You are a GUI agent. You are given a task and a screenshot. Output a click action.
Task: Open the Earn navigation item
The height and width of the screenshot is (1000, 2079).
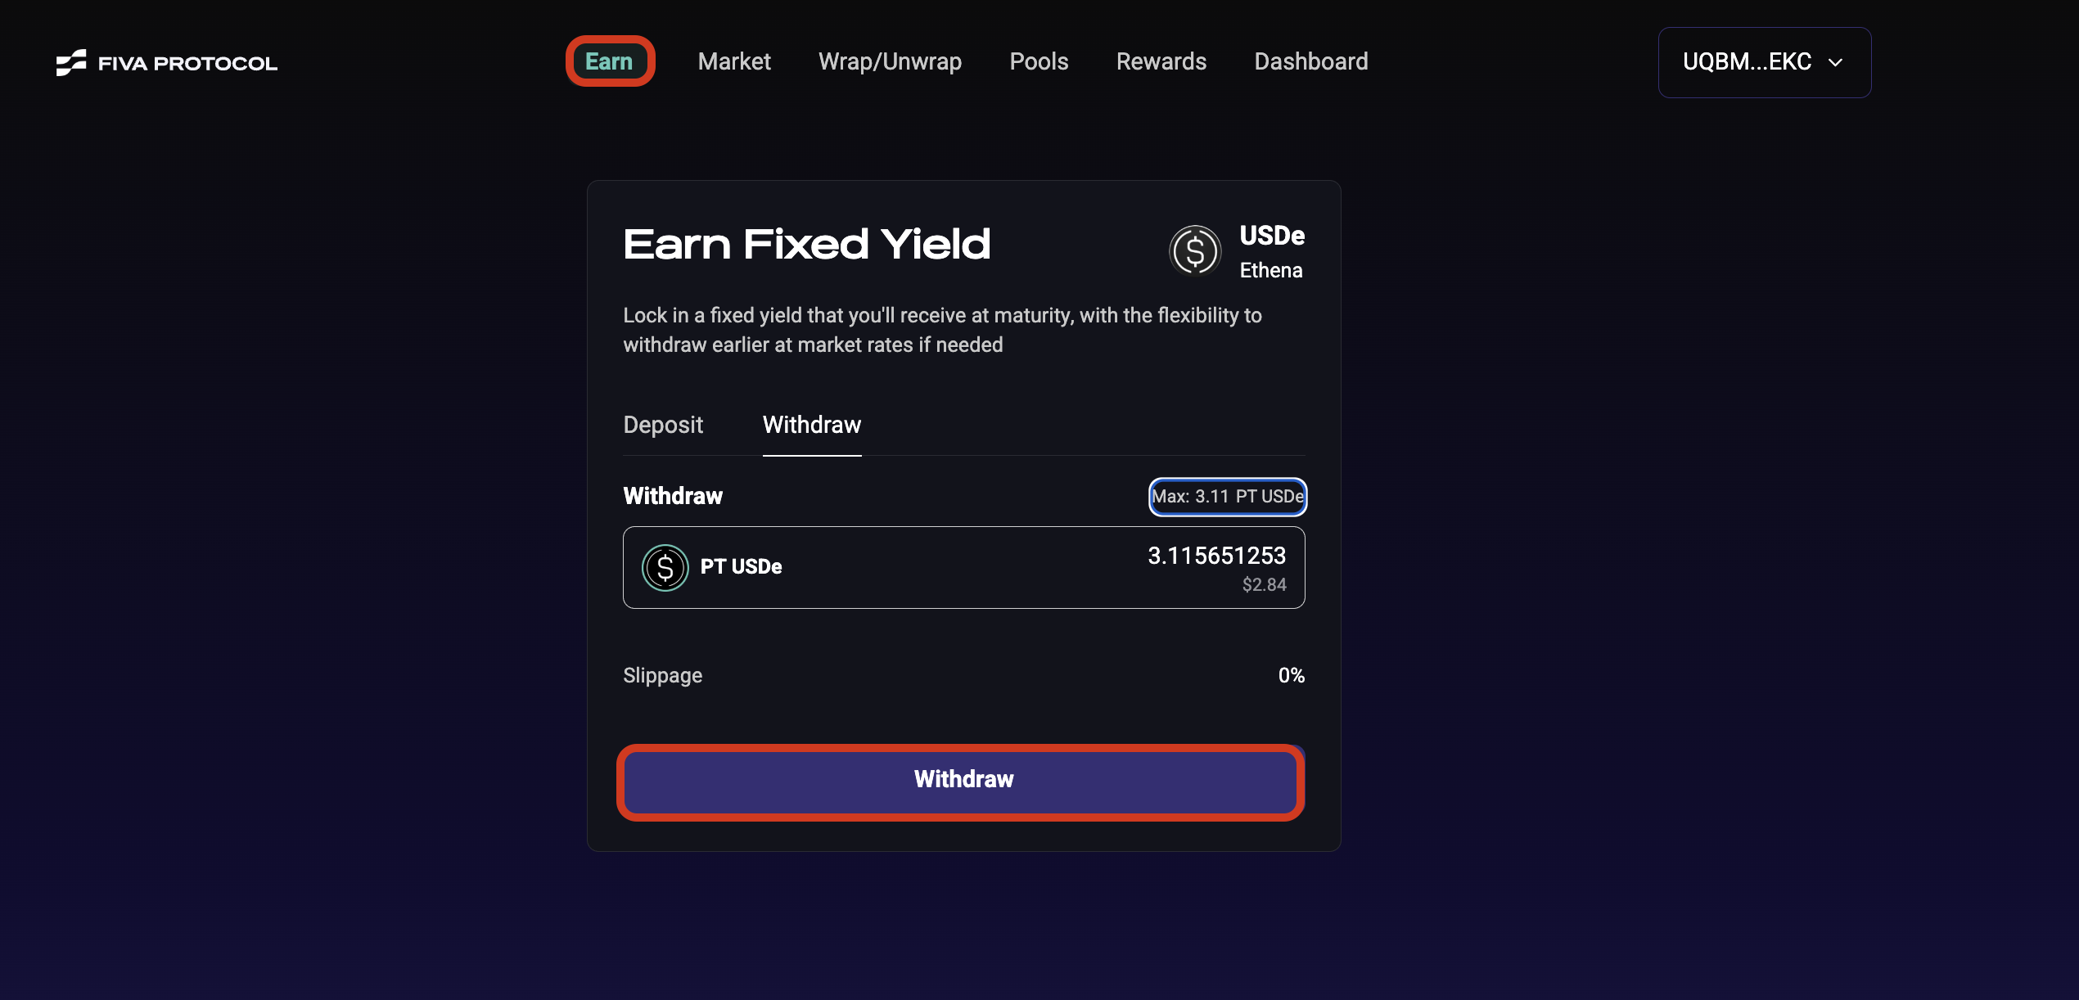pyautogui.click(x=609, y=61)
